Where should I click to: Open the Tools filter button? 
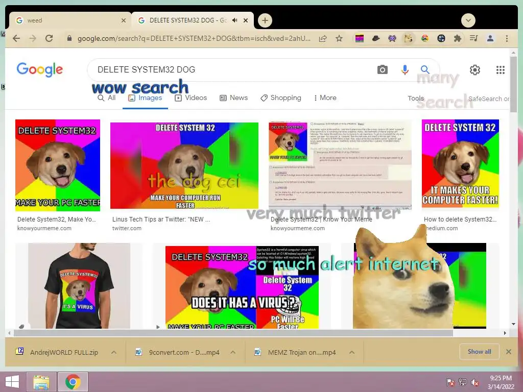416,99
